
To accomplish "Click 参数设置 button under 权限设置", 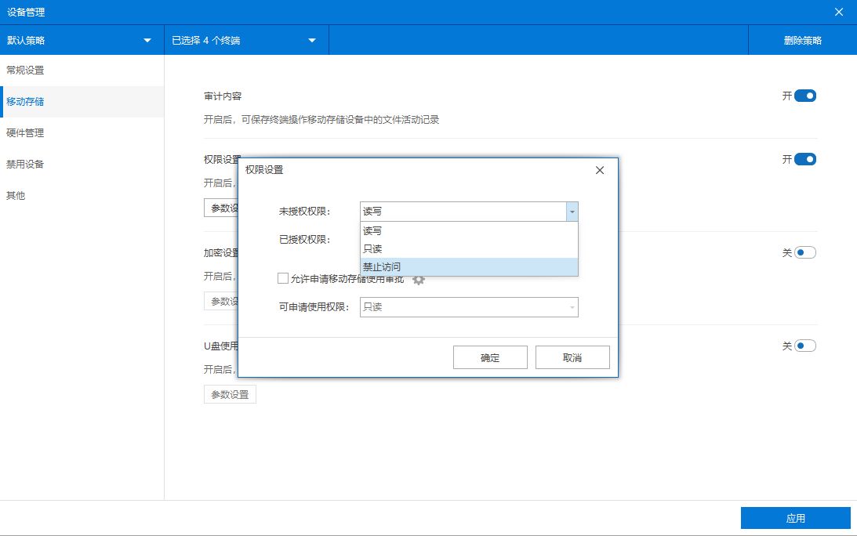I will pos(221,208).
